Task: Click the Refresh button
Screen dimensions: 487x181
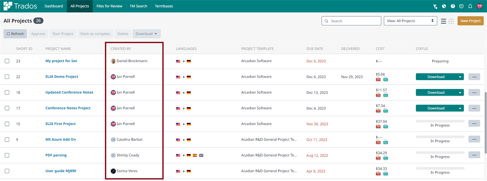Action: [x=15, y=34]
